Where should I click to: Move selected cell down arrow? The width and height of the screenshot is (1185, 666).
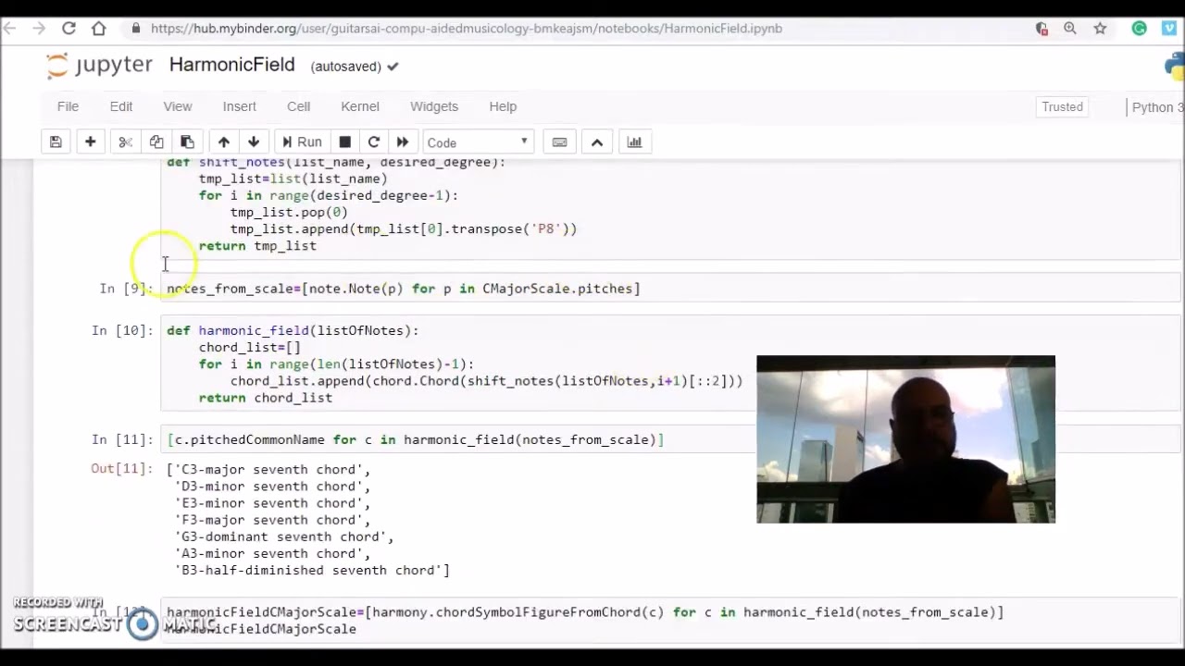[x=254, y=142]
